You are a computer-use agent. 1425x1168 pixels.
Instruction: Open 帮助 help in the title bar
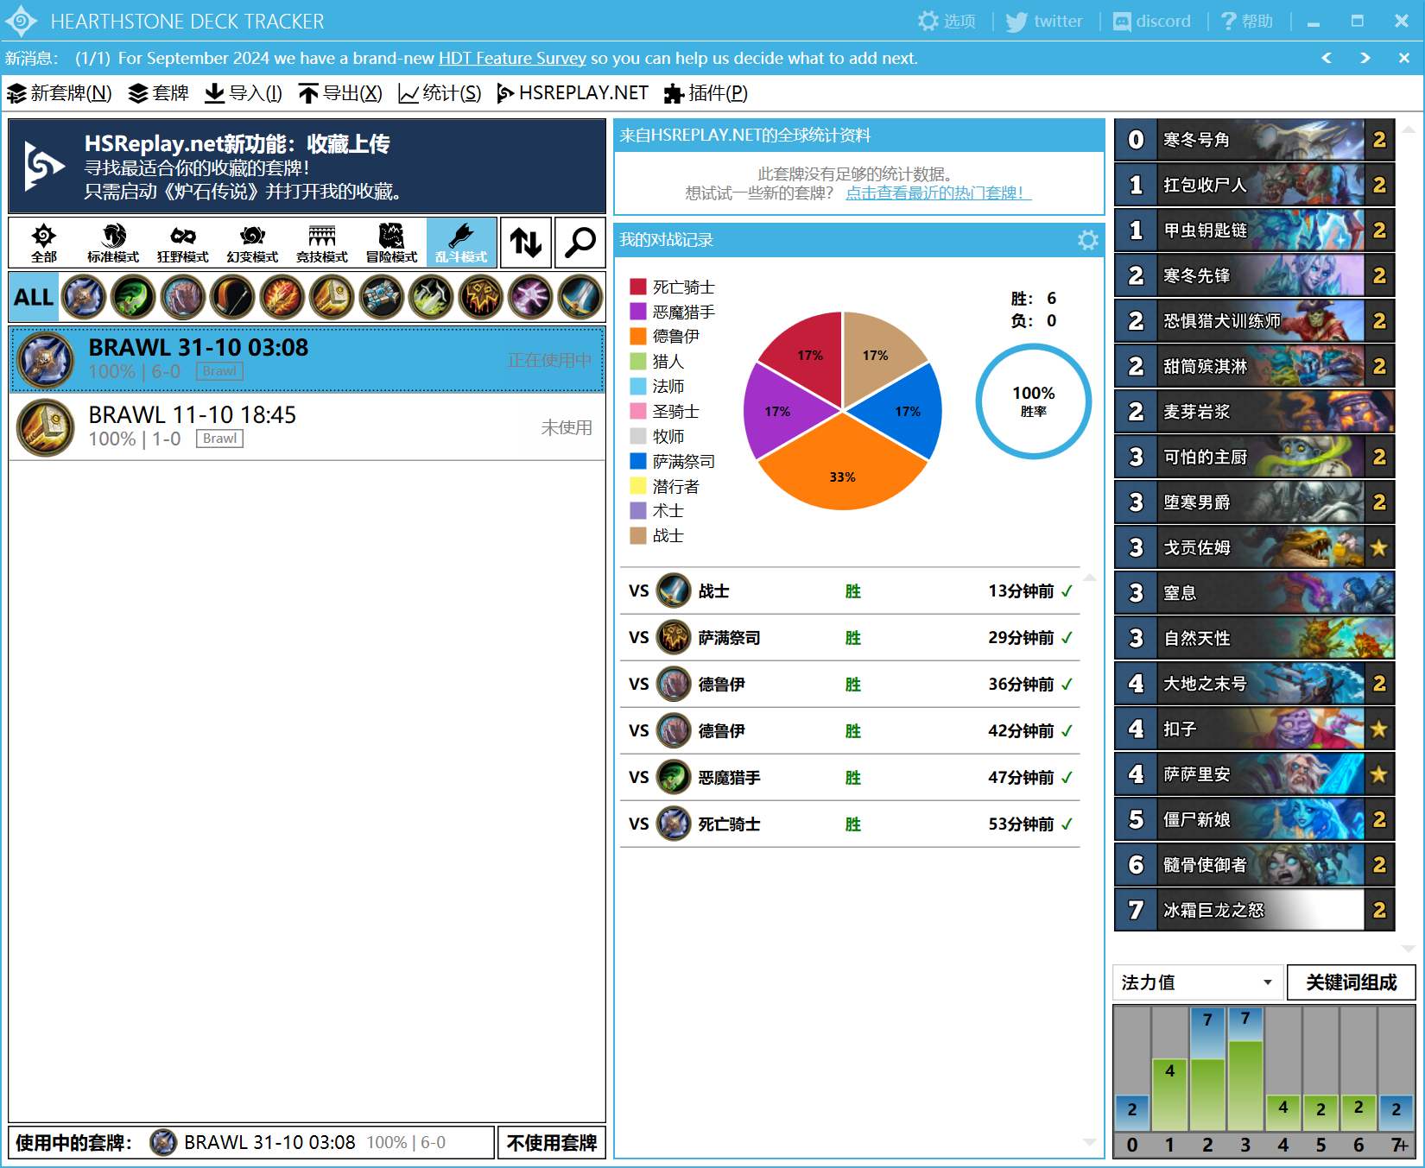[x=1247, y=21]
